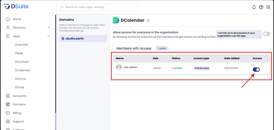Click the DCalendar app logo icon
The image size is (274, 130).
point(116,20)
